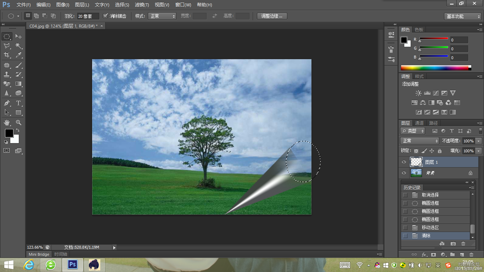The width and height of the screenshot is (484, 272).
Task: Select the Polygonal Lasso tool
Action: [x=7, y=46]
